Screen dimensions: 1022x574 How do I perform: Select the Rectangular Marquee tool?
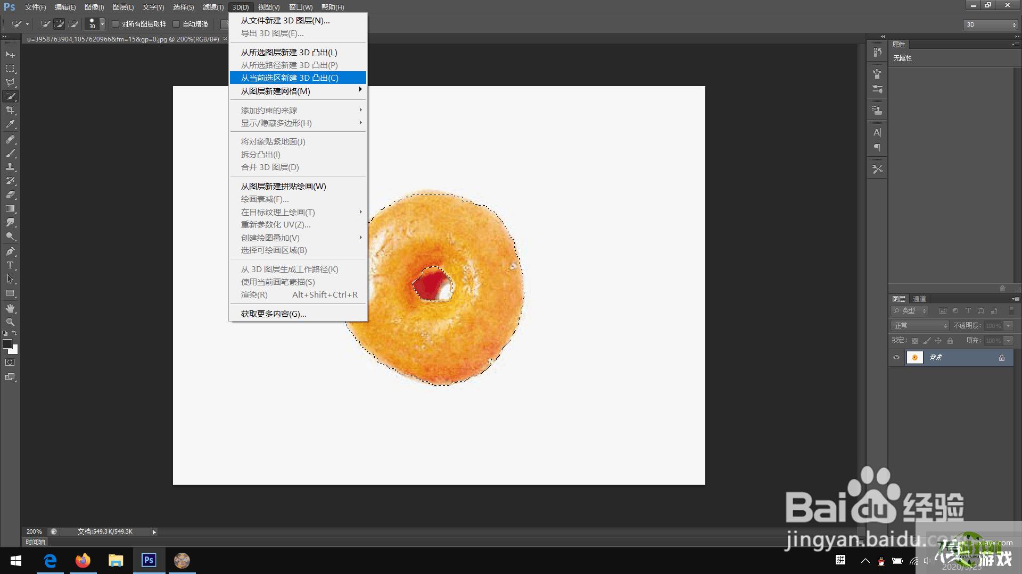coord(10,69)
